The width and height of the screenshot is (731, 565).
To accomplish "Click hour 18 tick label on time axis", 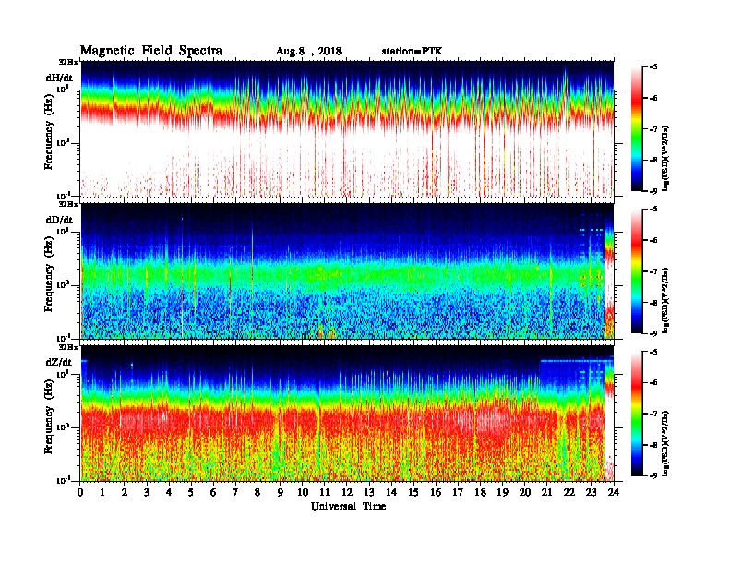I will pyautogui.click(x=480, y=492).
